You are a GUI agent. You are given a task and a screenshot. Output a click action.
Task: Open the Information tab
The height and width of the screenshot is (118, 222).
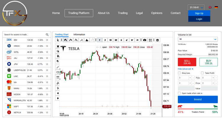[x=79, y=35]
